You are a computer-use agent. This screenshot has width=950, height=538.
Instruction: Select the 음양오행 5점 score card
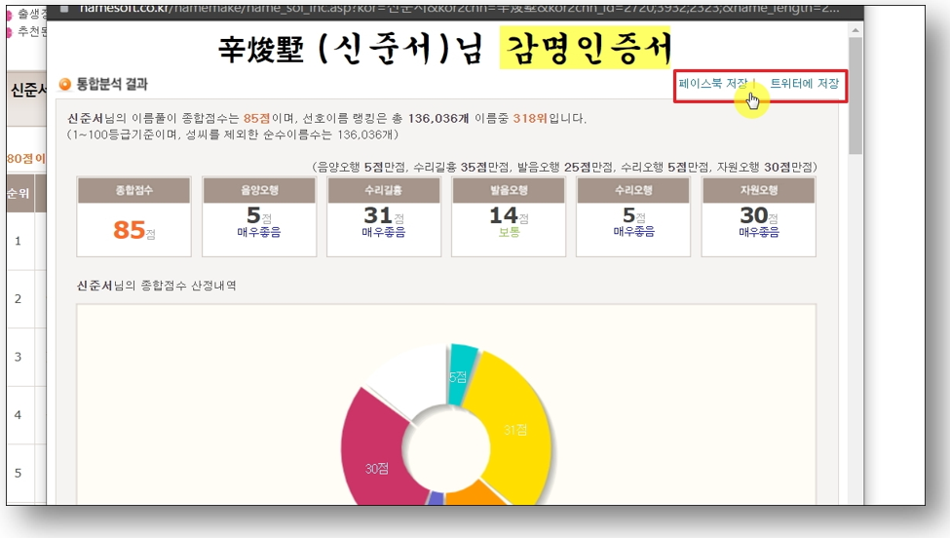point(259,217)
